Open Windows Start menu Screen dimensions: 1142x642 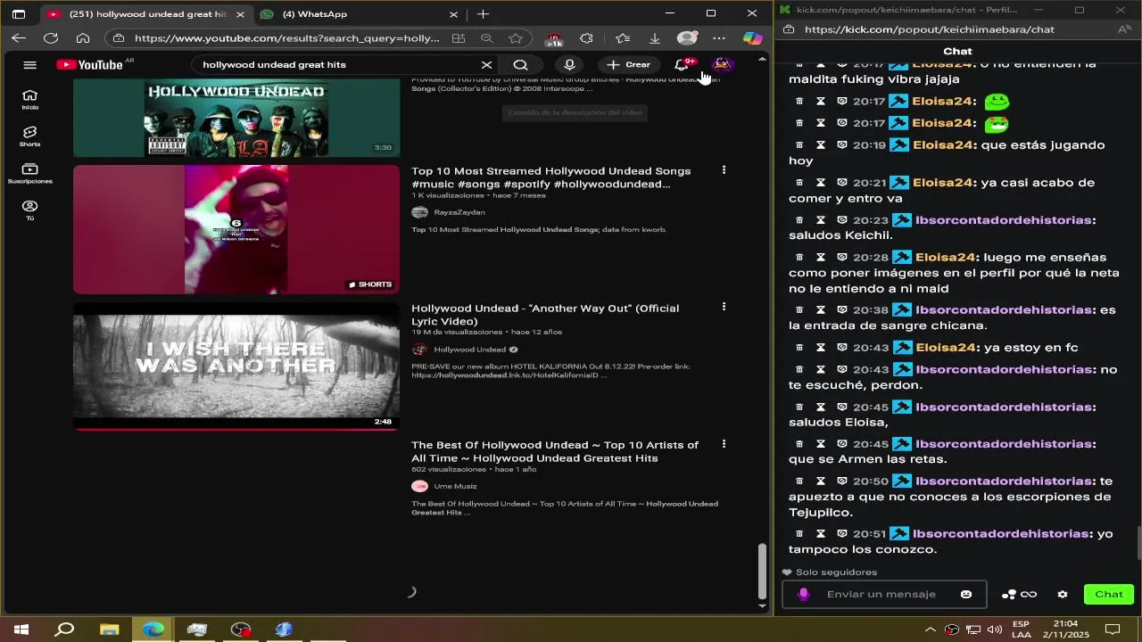[x=21, y=630]
